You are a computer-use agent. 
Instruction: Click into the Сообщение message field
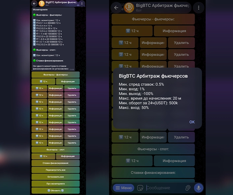164,188
